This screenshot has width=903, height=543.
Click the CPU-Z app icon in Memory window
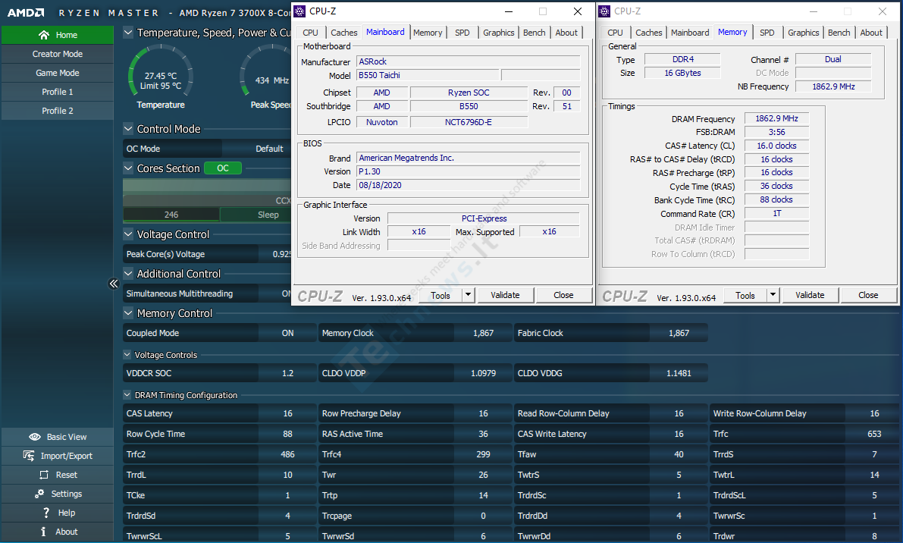[604, 11]
